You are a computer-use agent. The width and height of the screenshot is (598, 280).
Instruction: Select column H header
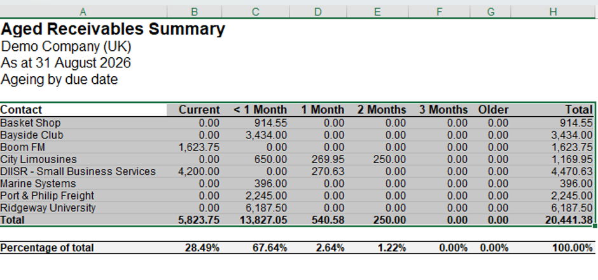553,12
